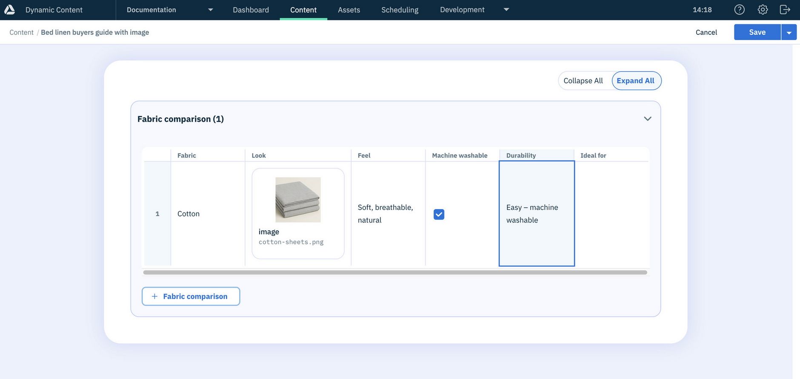Open the Save options dropdown arrow

click(x=789, y=32)
